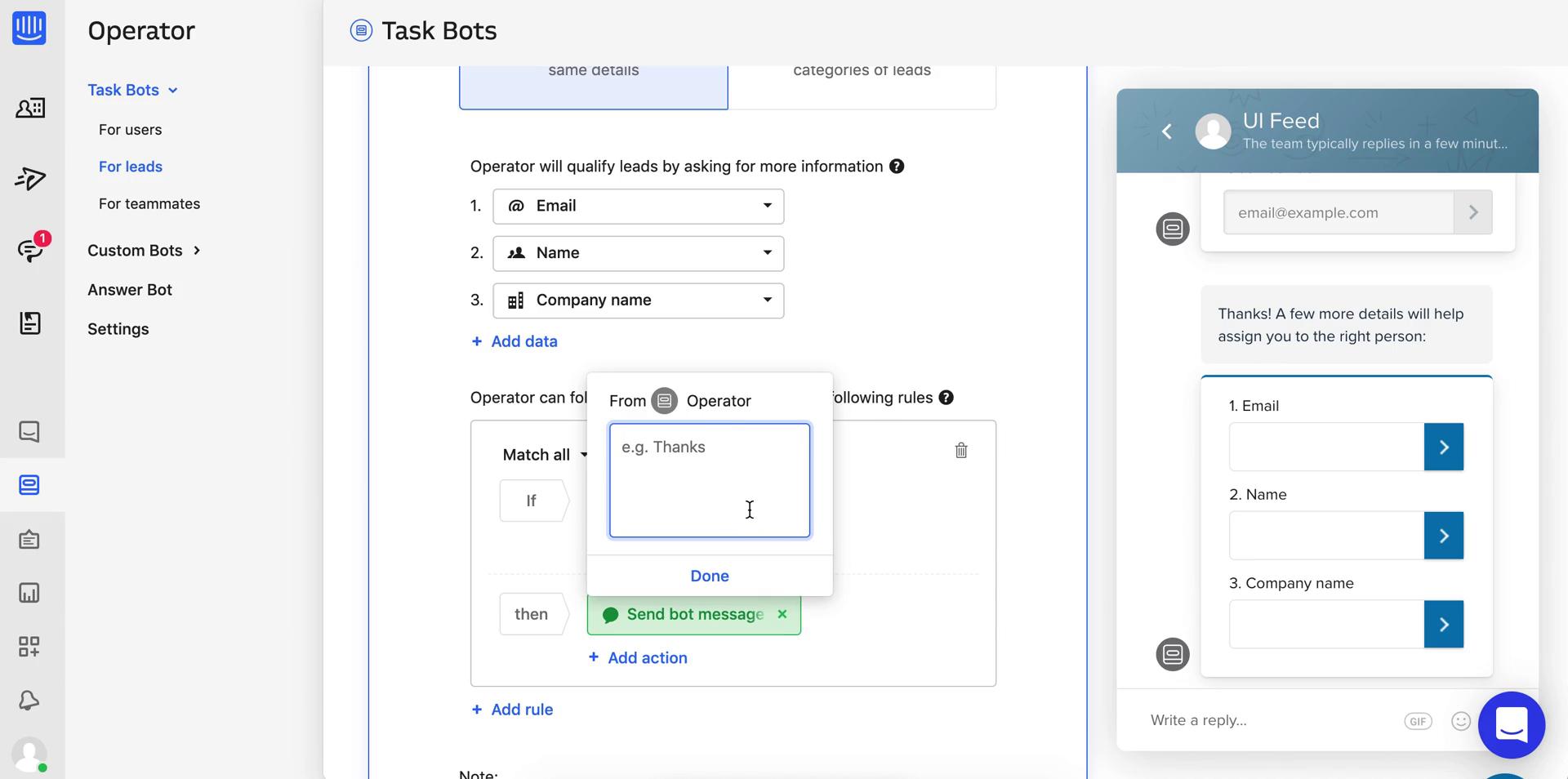Focus the 1. Email preview input
Screen dimensions: 1568x779
point(1327,447)
